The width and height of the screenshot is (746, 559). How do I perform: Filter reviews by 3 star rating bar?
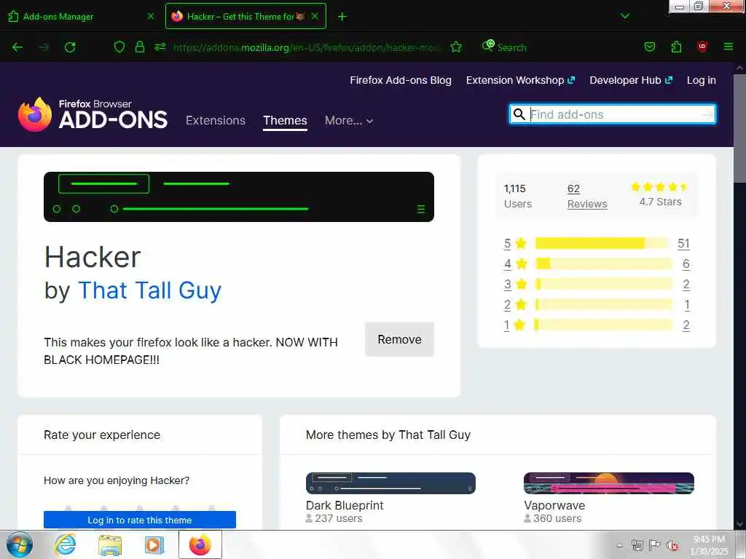pos(602,285)
